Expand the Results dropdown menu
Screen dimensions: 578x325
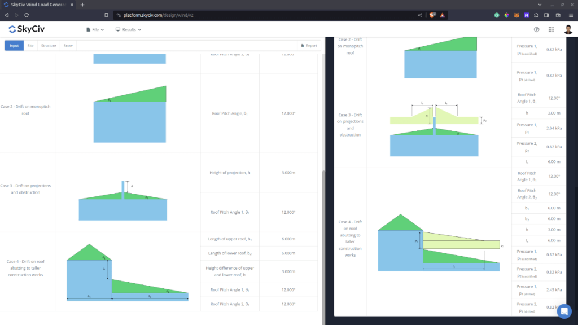[x=128, y=29]
